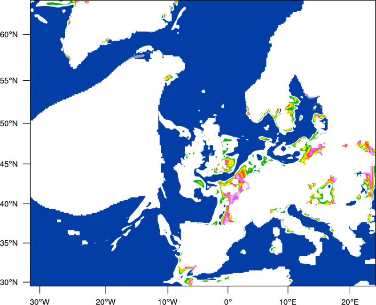The width and height of the screenshot is (376, 305).
Task: Click the 30°N latitude label
Action: tap(9, 282)
